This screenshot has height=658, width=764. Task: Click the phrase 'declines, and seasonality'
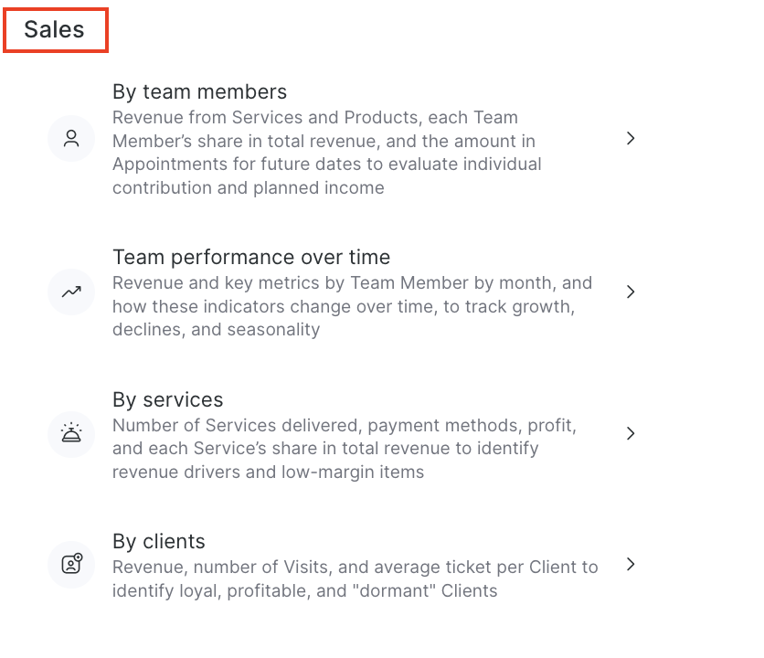pos(216,329)
